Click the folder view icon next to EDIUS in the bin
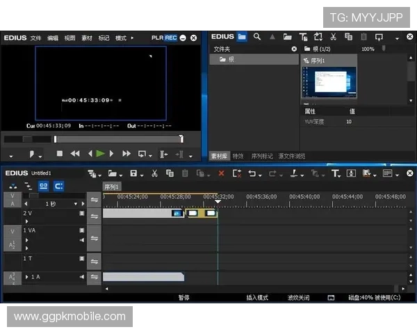This screenshot has width=417, height=334. [241, 37]
